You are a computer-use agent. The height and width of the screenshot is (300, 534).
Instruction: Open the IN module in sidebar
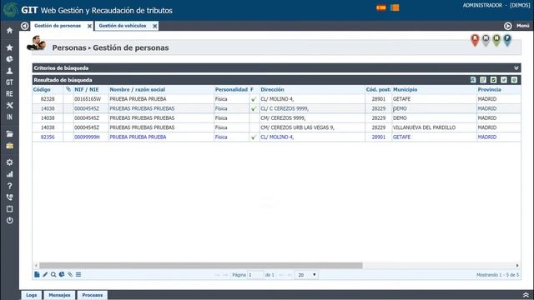click(9, 117)
